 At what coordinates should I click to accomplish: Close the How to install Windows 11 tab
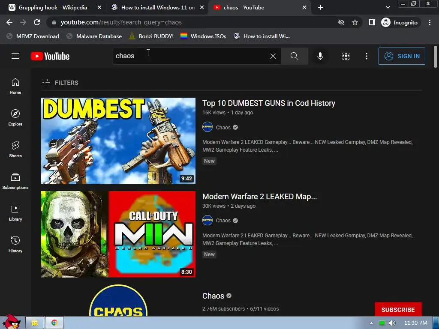[x=202, y=8]
